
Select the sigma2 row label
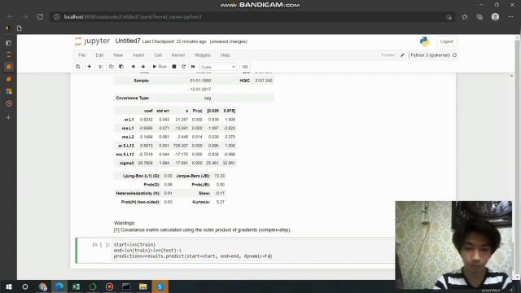[127, 163]
